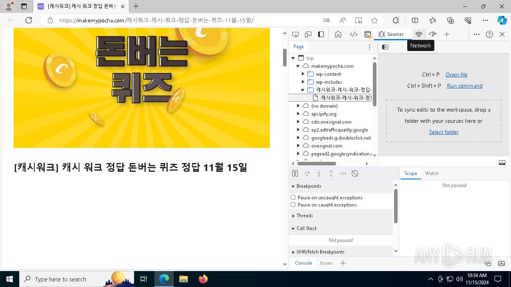
Task: Open DevTools help
Action: [x=489, y=34]
